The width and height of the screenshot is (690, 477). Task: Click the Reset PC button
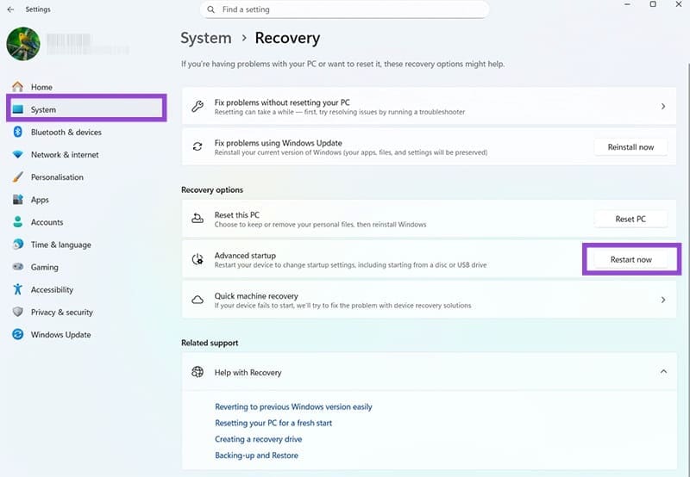[x=630, y=220]
